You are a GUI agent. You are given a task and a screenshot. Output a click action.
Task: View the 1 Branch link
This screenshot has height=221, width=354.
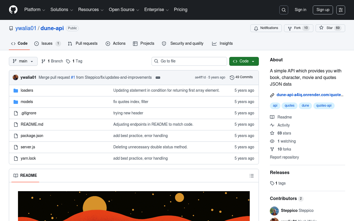tap(52, 61)
